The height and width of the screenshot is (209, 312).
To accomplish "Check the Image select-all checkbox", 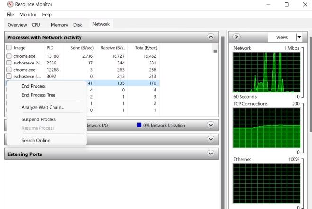I will pyautogui.click(x=9, y=48).
